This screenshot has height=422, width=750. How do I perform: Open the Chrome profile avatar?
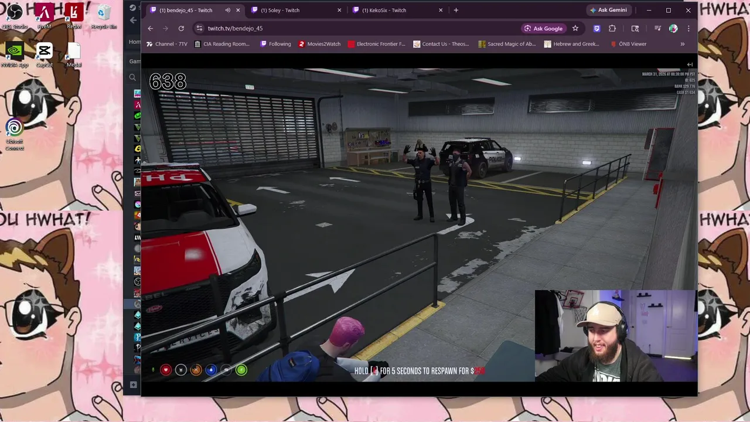(673, 28)
